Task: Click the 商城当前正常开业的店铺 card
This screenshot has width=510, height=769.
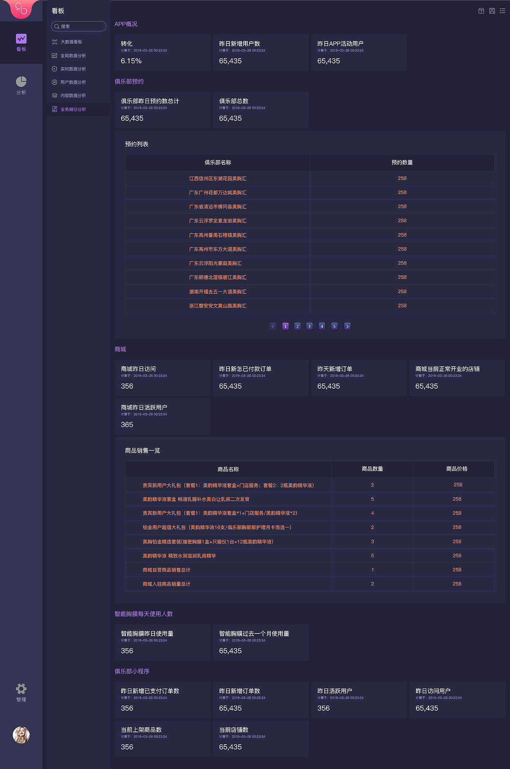Action: tap(457, 378)
